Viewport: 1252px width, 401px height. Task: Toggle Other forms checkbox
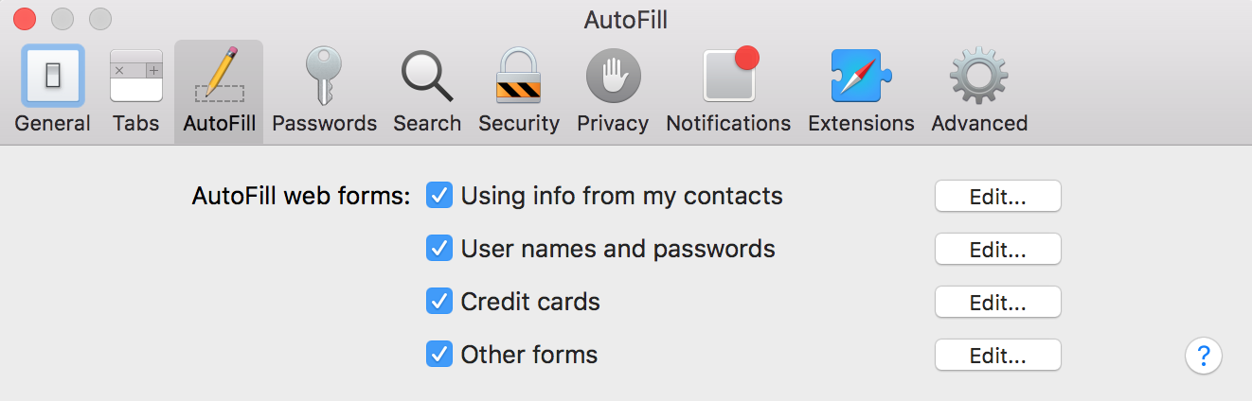439,355
